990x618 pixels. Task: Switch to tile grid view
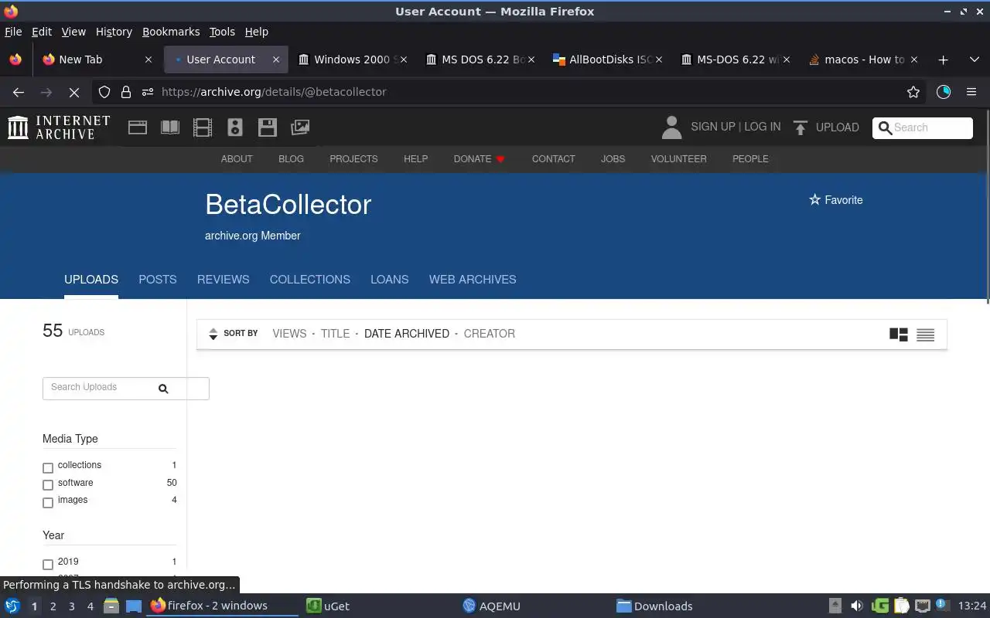pyautogui.click(x=899, y=334)
